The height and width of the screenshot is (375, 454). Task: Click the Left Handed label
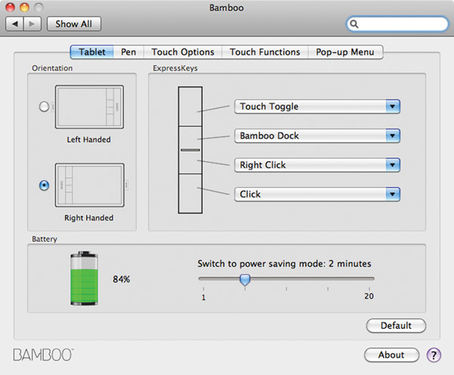click(89, 139)
